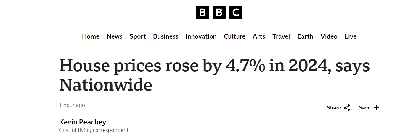Go to the News section
The width and height of the screenshot is (400, 138).
pos(114,36)
